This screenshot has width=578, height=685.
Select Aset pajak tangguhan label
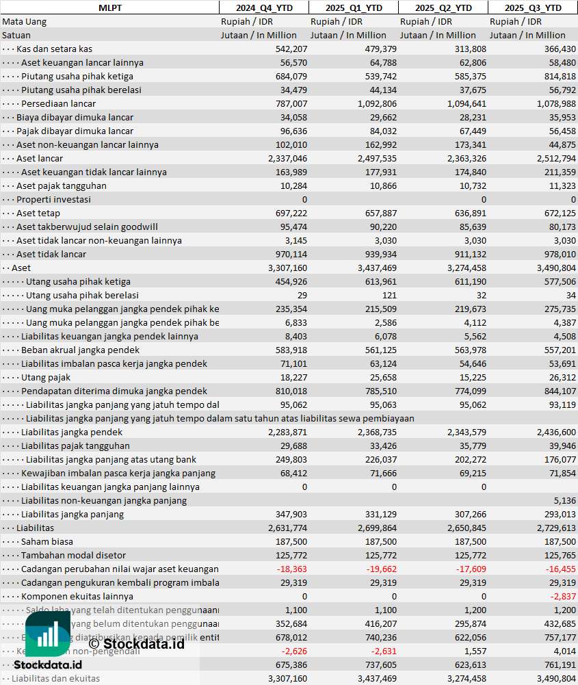tap(62, 185)
